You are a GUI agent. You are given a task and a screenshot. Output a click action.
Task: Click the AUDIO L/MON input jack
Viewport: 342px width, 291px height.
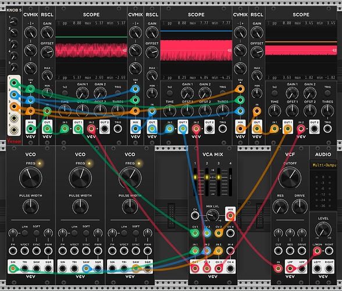317,251
